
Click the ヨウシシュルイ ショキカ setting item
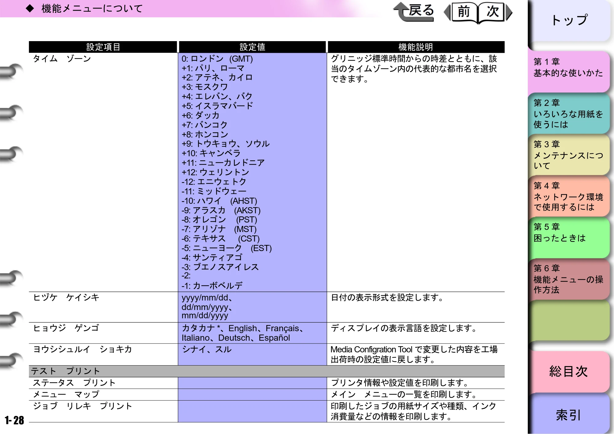coord(83,349)
